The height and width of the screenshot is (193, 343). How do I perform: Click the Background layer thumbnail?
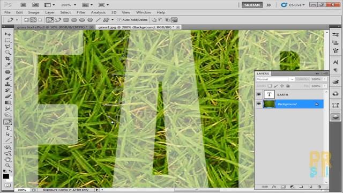coord(269,104)
